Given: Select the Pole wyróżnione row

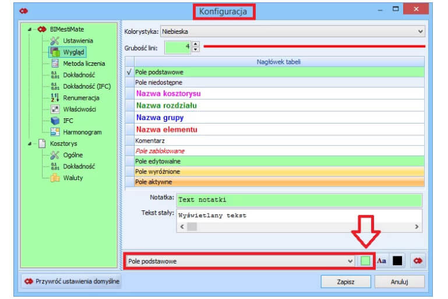Looking at the screenshot, I should (279, 171).
